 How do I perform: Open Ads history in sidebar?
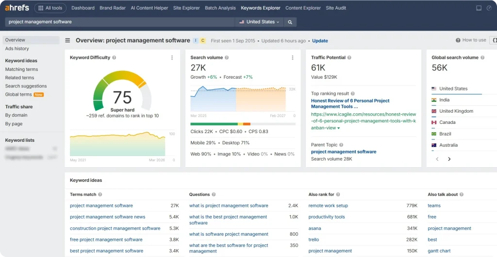point(17,49)
